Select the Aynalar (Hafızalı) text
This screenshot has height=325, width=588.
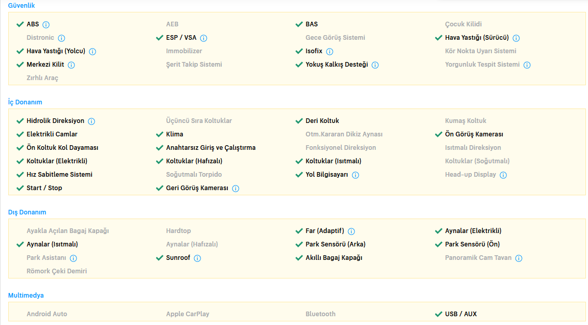coord(192,245)
